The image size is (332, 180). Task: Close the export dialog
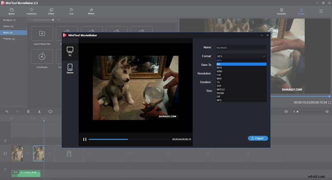pyautogui.click(x=267, y=35)
